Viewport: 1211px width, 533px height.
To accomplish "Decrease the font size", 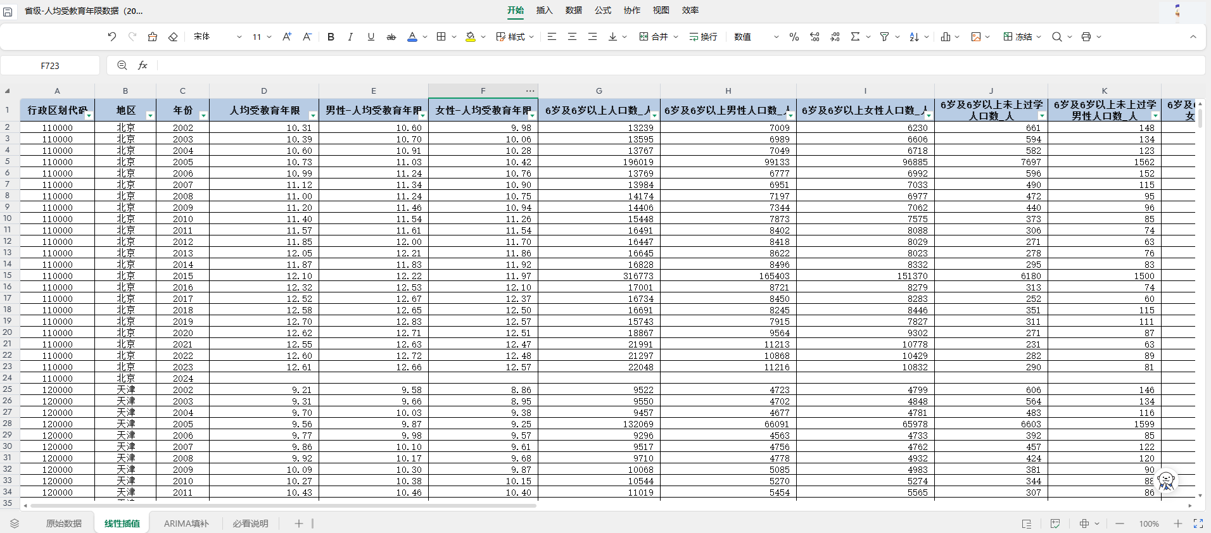I will point(307,37).
